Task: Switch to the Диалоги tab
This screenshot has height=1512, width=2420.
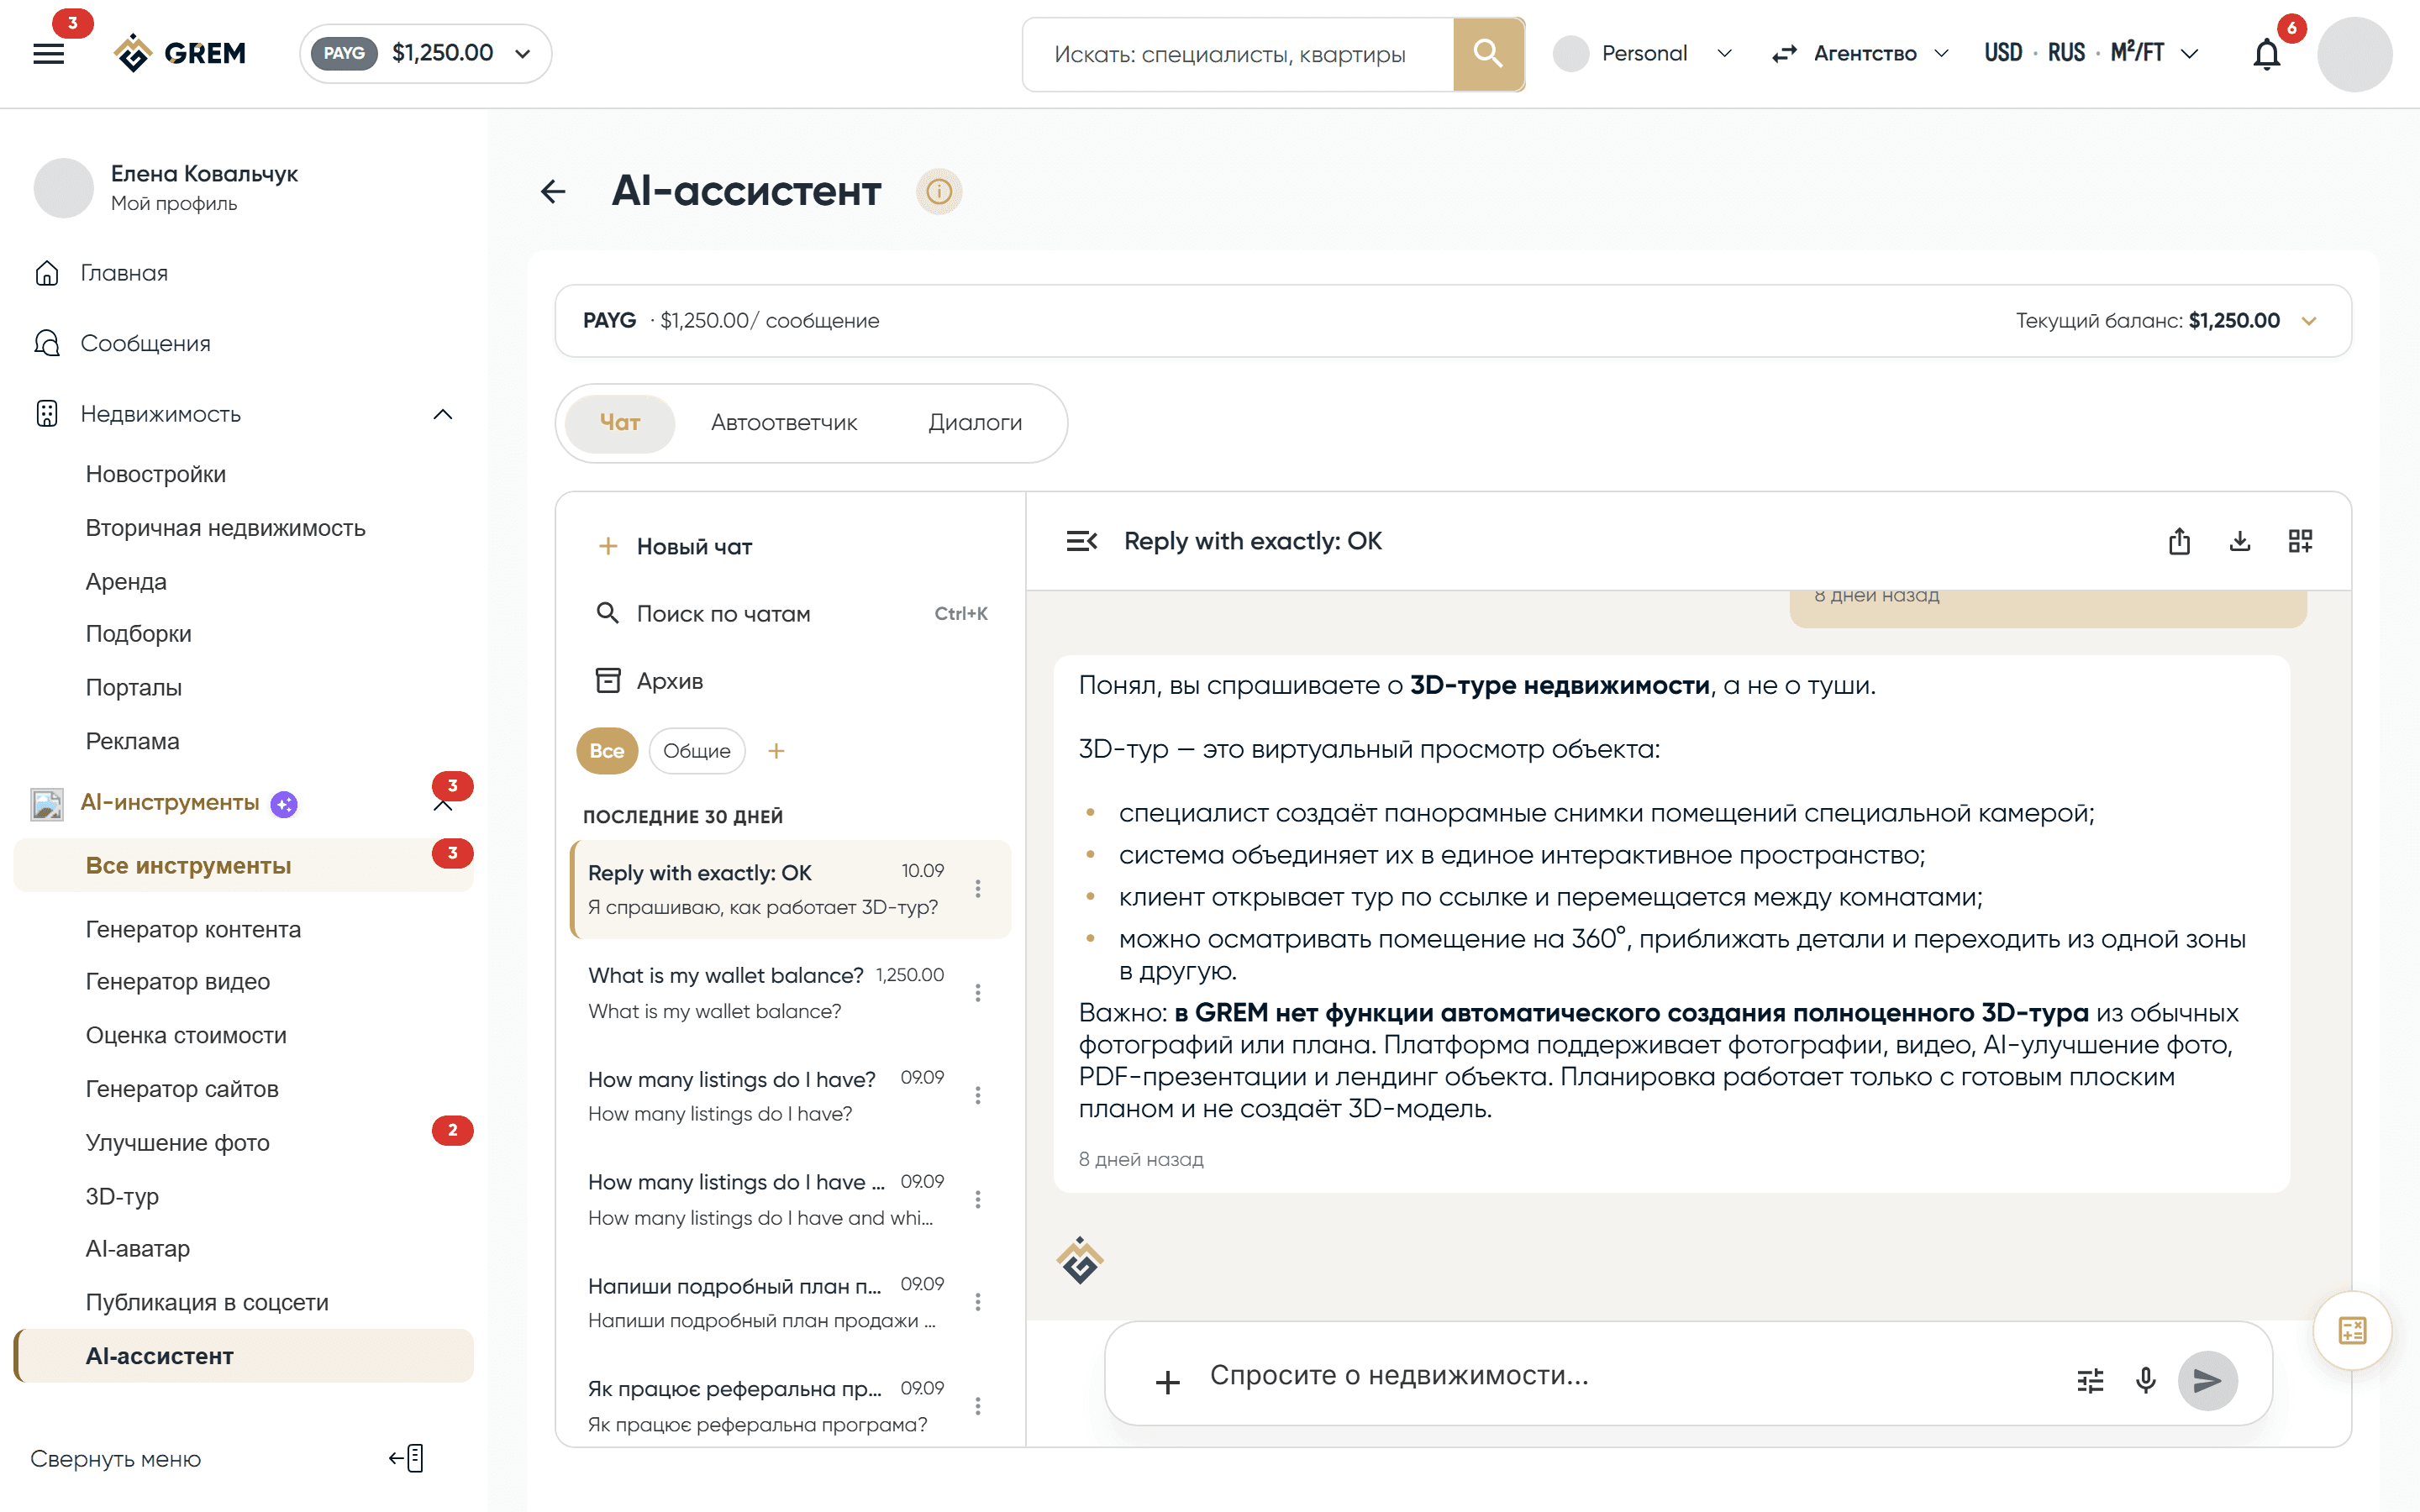Action: tap(975, 423)
